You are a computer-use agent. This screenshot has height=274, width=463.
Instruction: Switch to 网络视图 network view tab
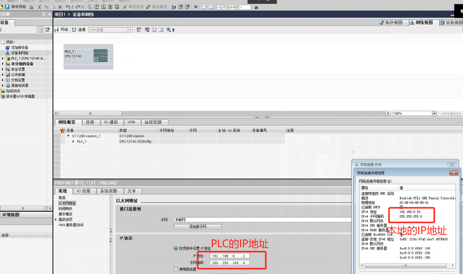pyautogui.click(x=424, y=22)
